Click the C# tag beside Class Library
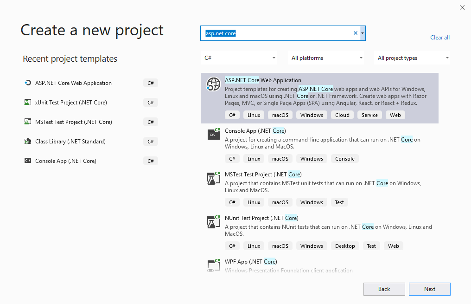This screenshot has height=304, width=471. pyautogui.click(x=151, y=142)
